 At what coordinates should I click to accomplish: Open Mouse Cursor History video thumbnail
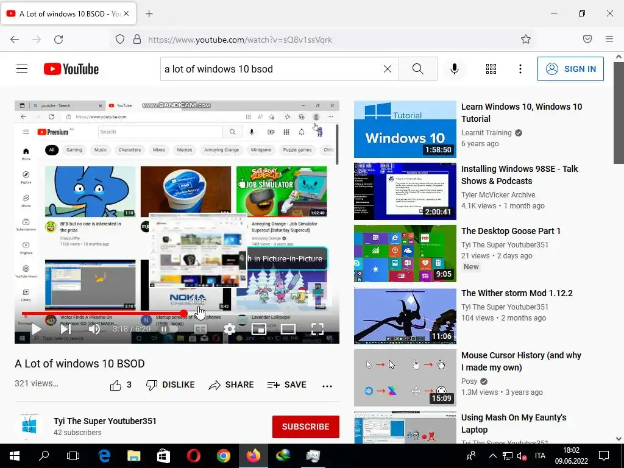tap(405, 378)
